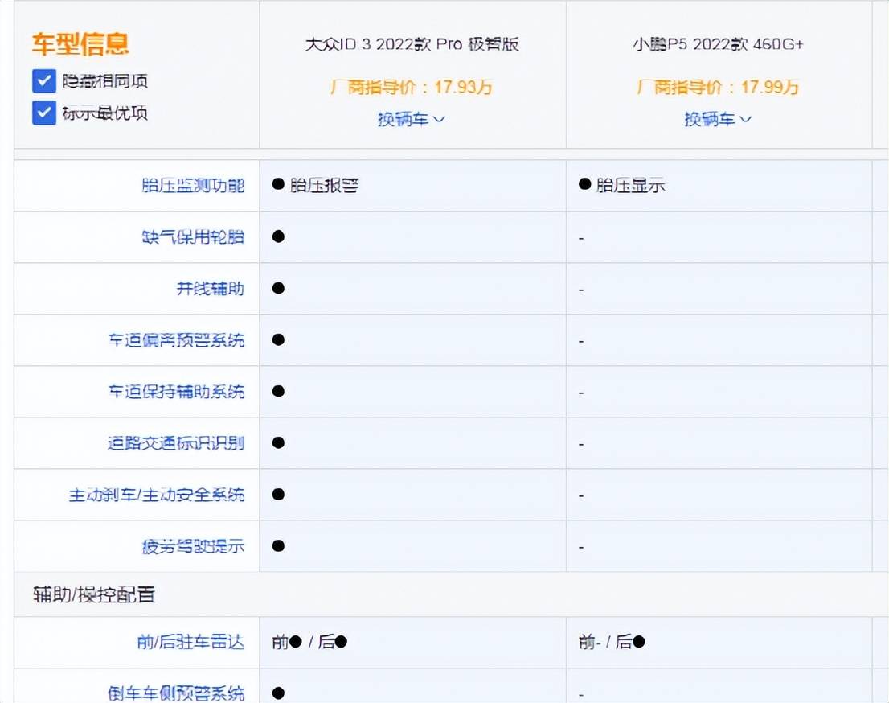Open 换辆车 dropdown under 小鹏P5
Screen dimensions: 889x703
718,119
